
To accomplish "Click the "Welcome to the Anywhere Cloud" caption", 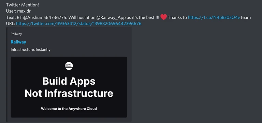I will [x=69, y=109].
